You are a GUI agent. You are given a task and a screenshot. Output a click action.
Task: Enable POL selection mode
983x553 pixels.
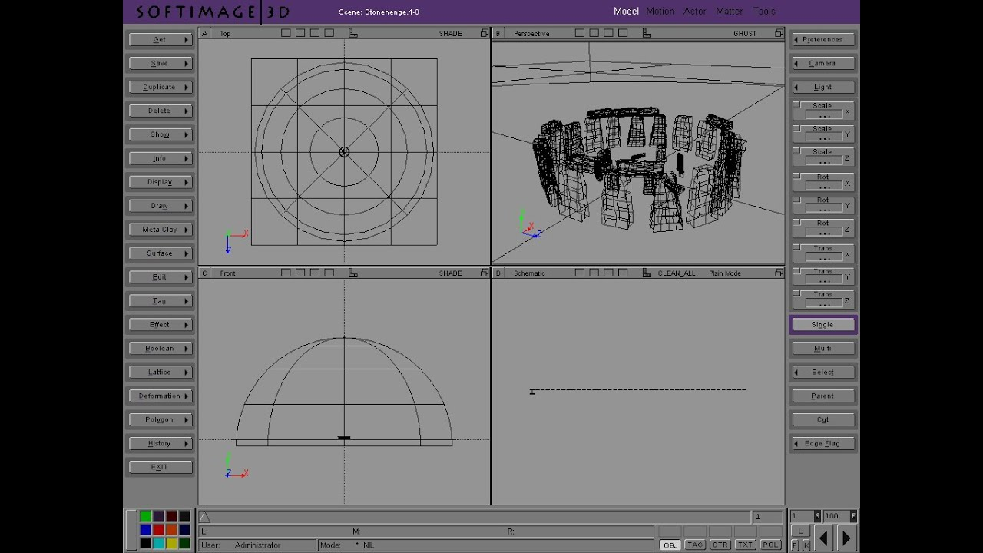coord(770,545)
